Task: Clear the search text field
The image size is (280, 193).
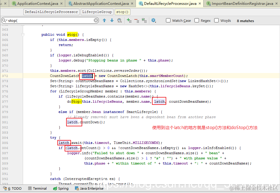Action: [96, 21]
